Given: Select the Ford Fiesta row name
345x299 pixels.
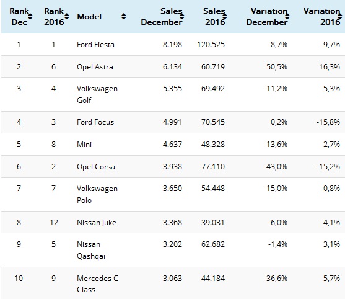Looking at the screenshot, I should tap(95, 45).
